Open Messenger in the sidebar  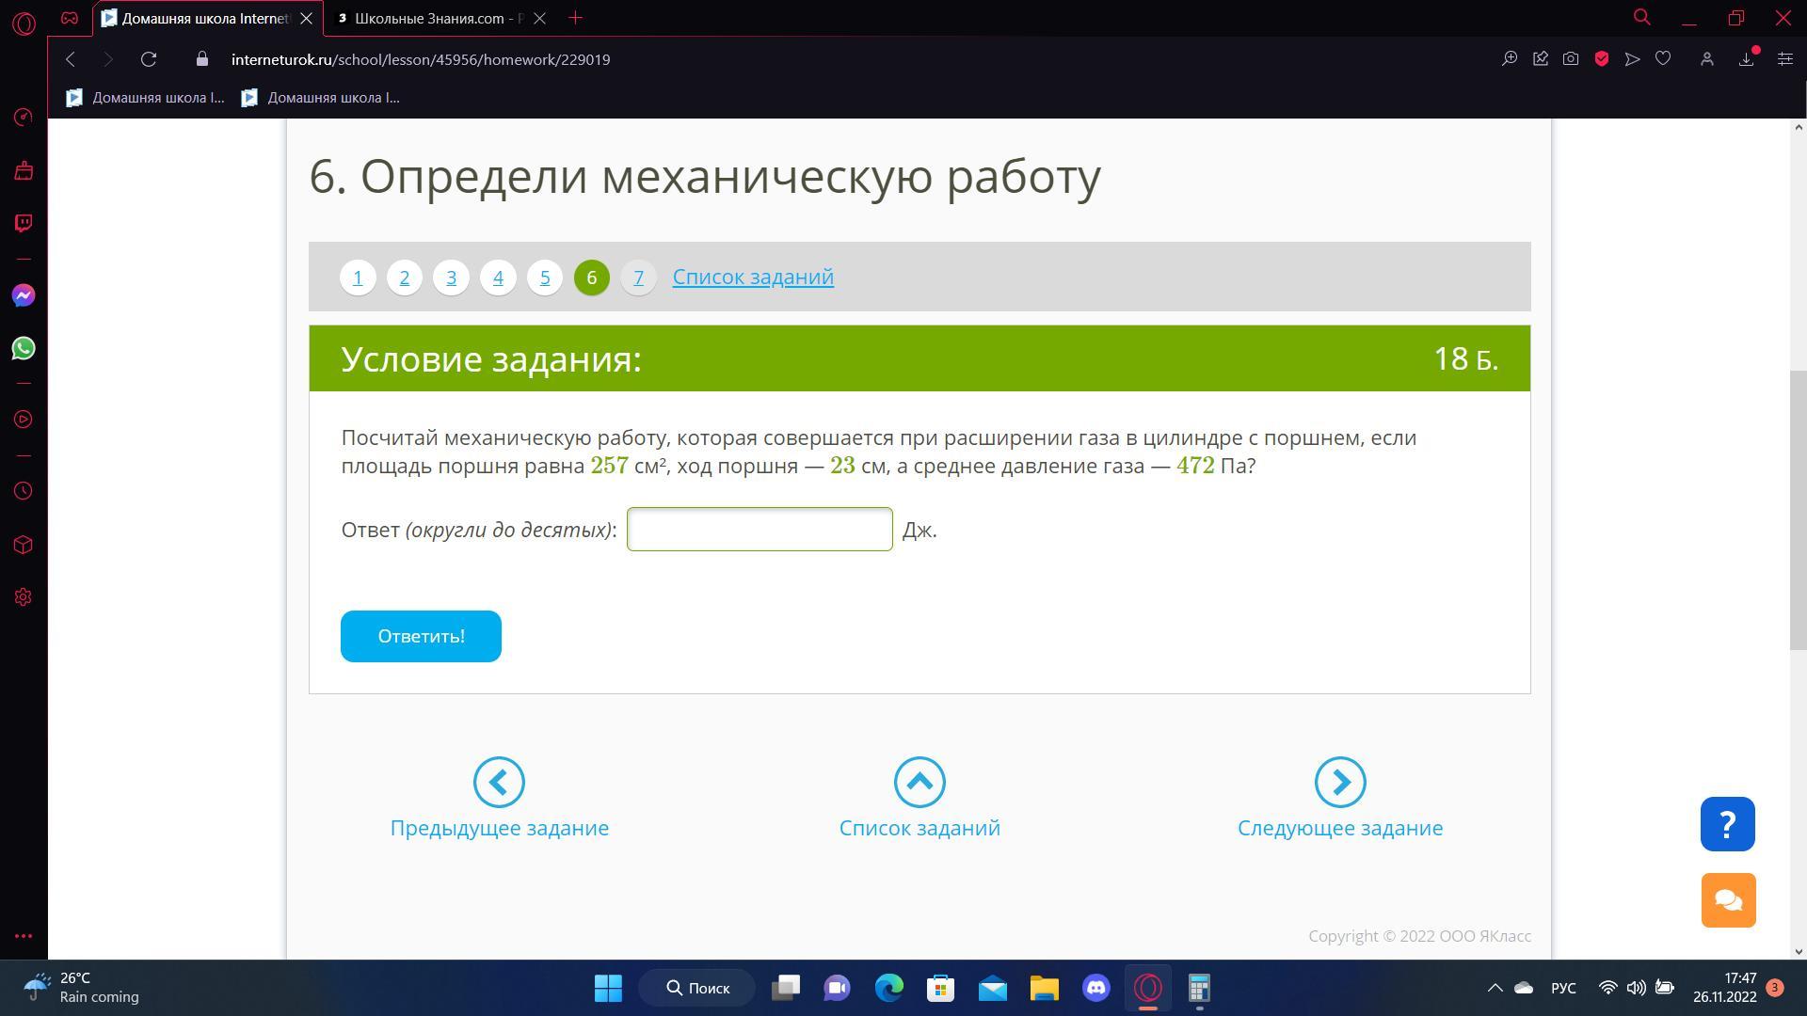click(24, 295)
